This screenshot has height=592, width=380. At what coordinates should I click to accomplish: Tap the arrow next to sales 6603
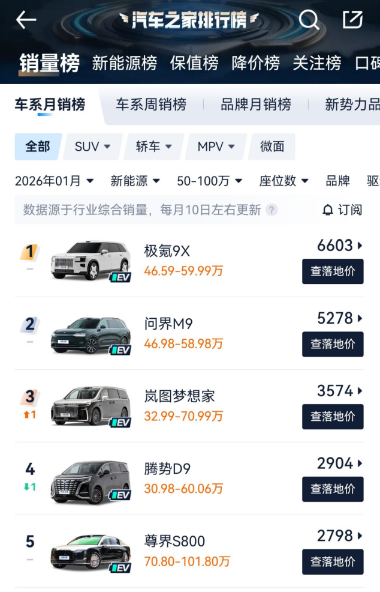tap(360, 246)
